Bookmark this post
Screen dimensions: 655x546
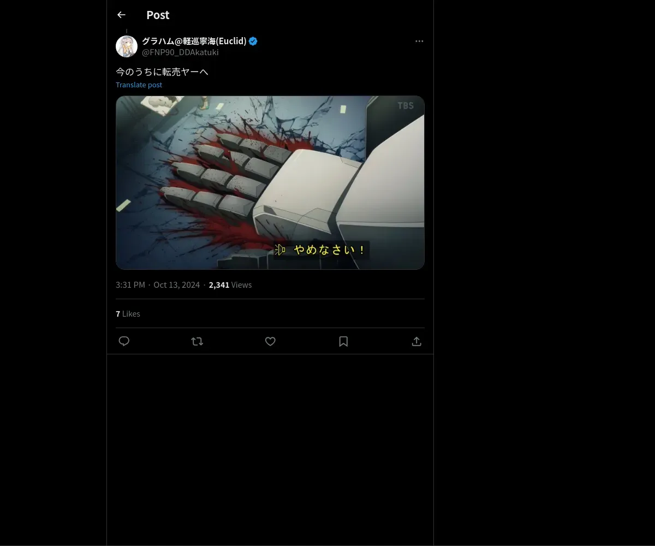pos(343,341)
